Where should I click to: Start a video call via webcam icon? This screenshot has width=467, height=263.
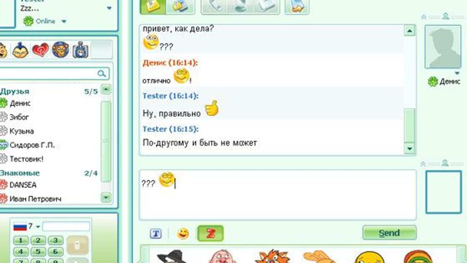(241, 6)
